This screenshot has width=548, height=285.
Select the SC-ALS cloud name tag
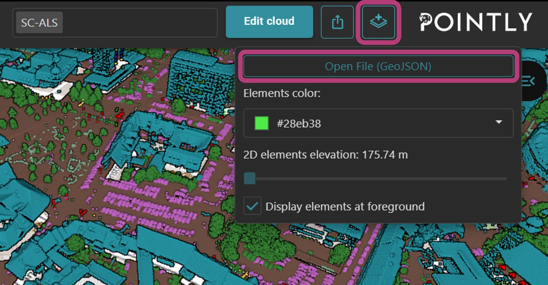click(39, 23)
